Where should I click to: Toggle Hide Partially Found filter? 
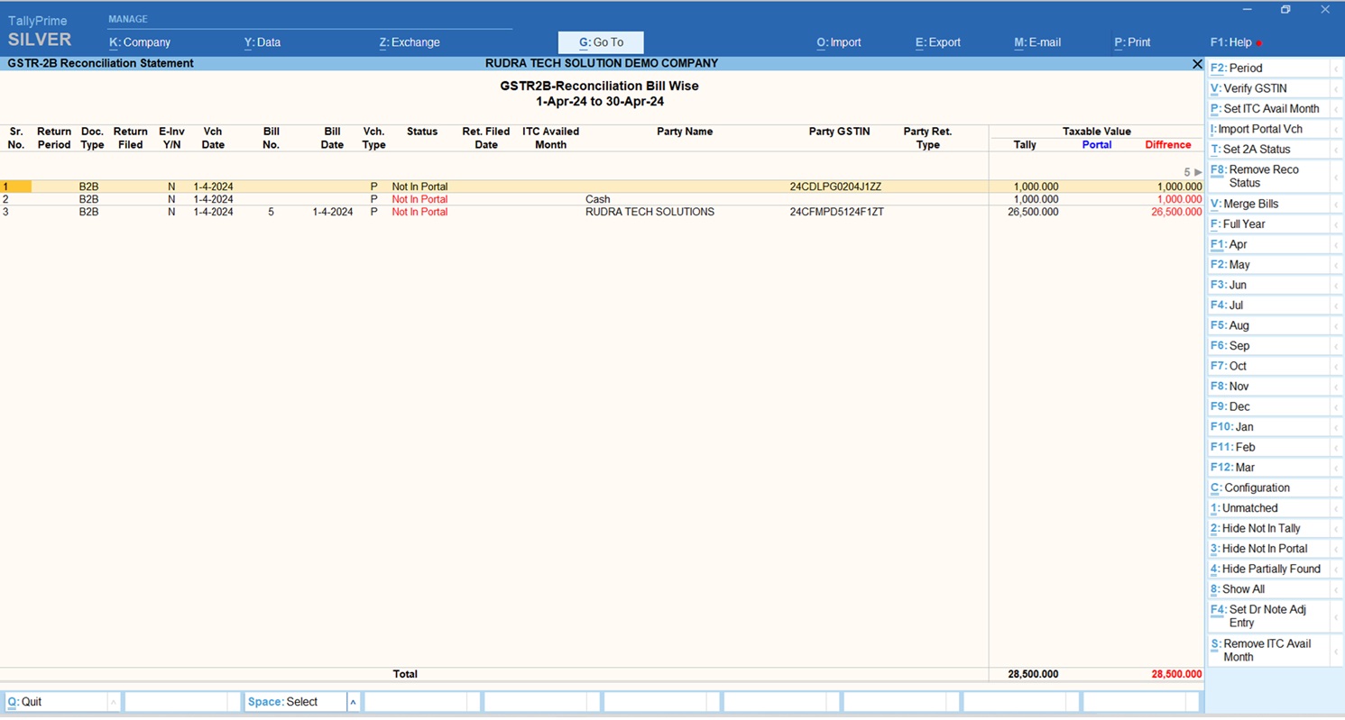pos(1270,569)
